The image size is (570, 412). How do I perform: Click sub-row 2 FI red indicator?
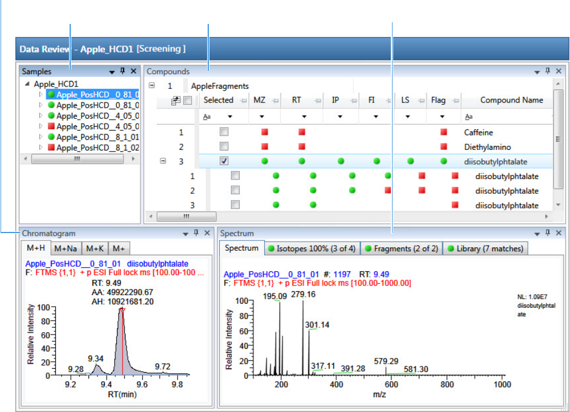pos(388,190)
